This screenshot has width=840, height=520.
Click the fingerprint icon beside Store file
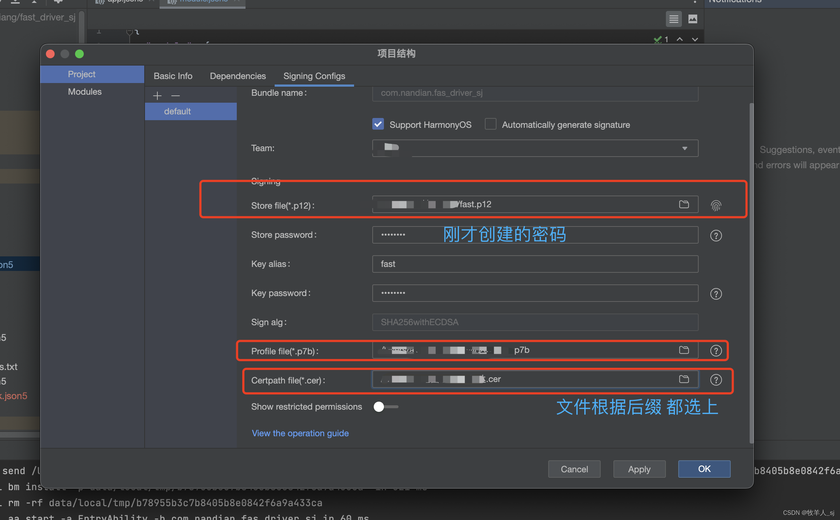[x=716, y=206]
